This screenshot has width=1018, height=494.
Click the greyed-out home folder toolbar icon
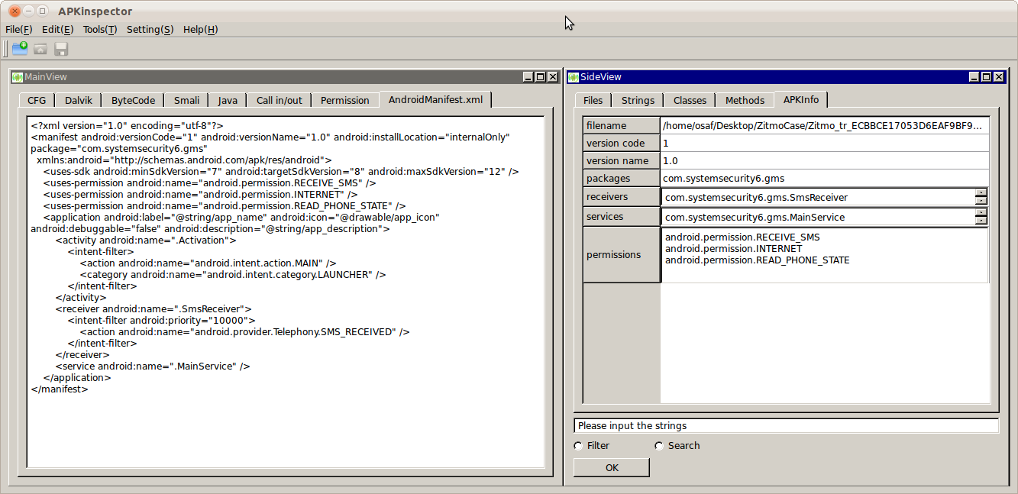40,49
